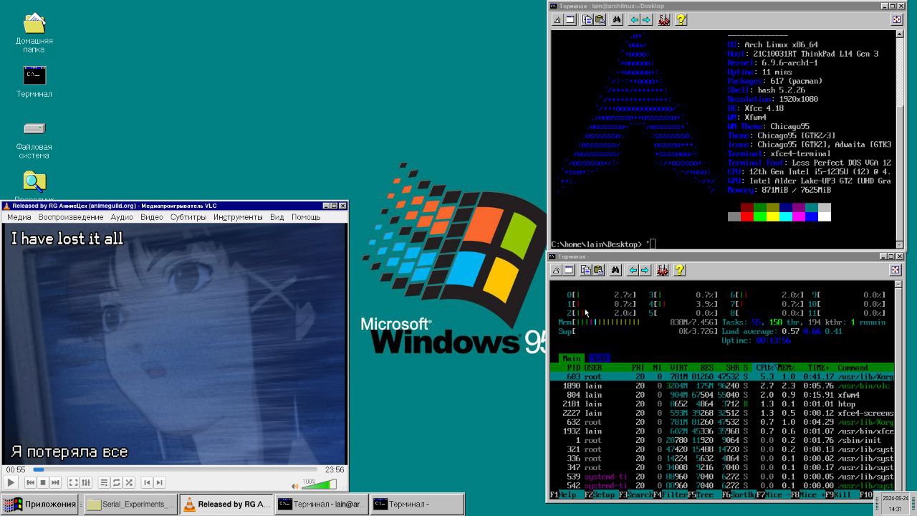Click right arrow next tab in top terminal
The image size is (917, 516).
[x=645, y=20]
